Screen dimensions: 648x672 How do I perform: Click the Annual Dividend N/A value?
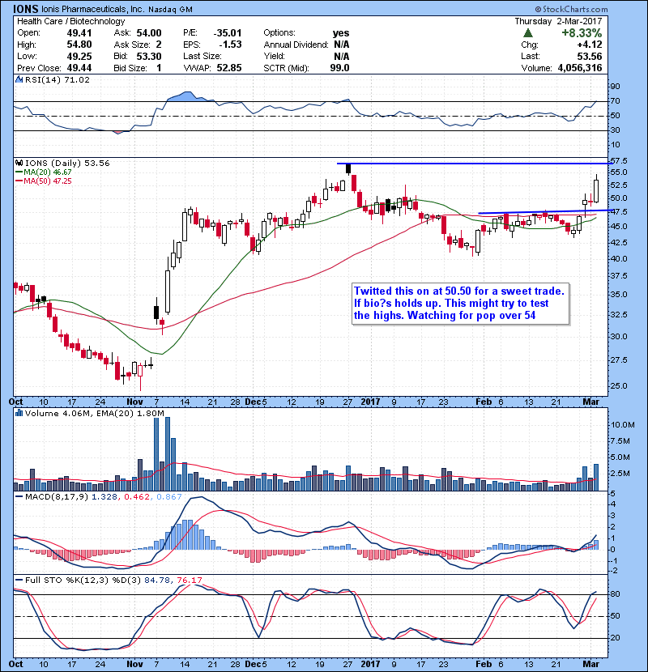click(341, 45)
